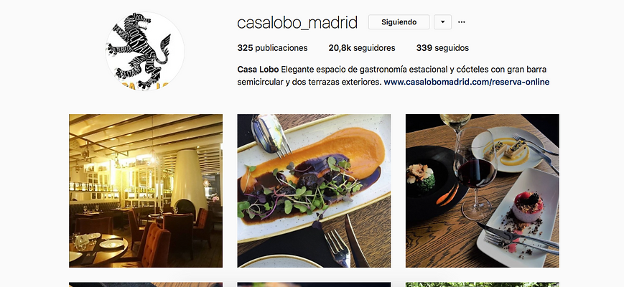The image size is (624, 287).
Task: Visit the casalobomadrid.com reserva-online link
Action: (467, 83)
